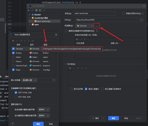The image size is (148, 126).
Task: Toggle the XML file popup checkbox
Action: 16,97
